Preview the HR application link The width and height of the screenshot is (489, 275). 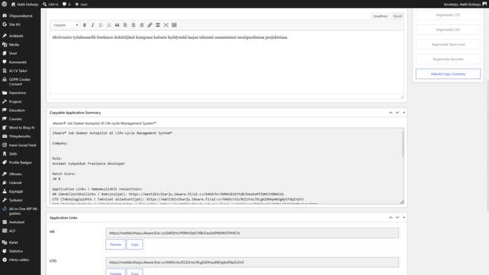click(x=115, y=245)
